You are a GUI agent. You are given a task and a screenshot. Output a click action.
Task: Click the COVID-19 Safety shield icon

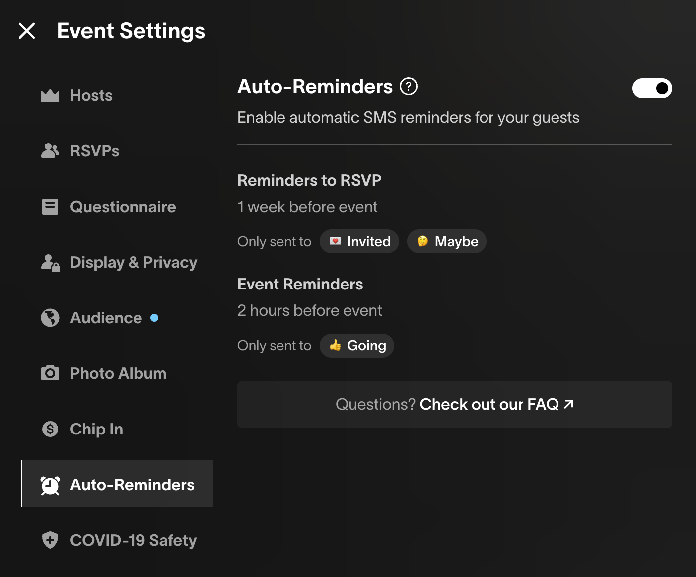[50, 540]
